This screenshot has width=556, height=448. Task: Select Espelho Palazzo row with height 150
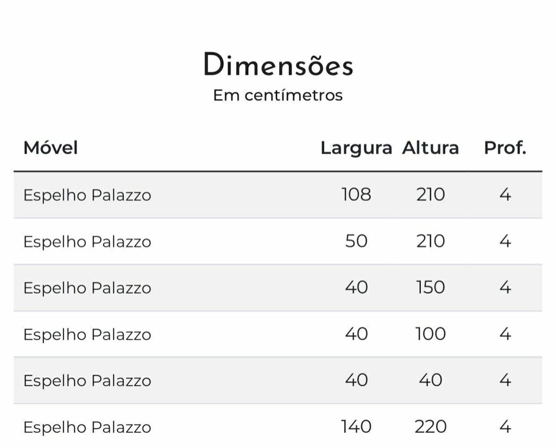click(278, 288)
